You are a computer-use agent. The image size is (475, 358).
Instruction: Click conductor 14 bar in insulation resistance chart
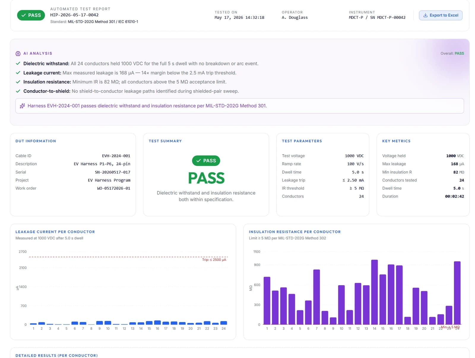click(374, 292)
